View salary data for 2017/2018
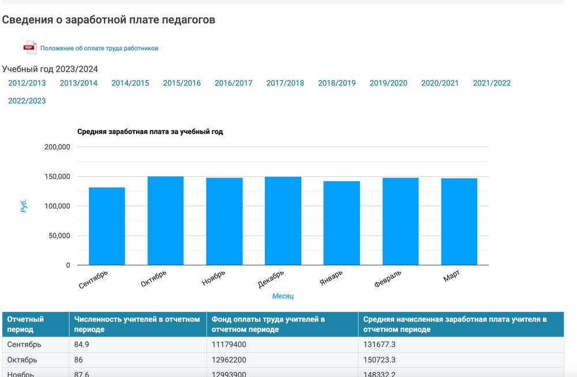 pos(285,83)
